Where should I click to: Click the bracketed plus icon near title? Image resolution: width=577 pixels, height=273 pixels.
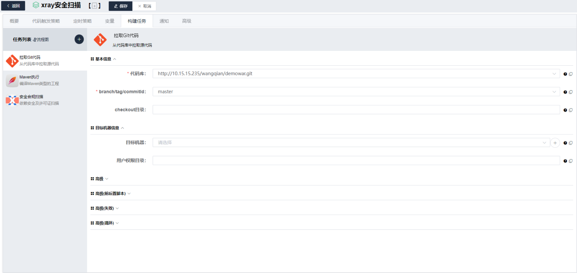tap(94, 6)
